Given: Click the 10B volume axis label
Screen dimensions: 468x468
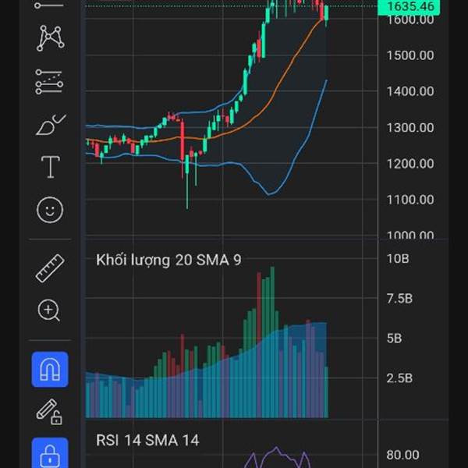Looking at the screenshot, I should (x=398, y=258).
